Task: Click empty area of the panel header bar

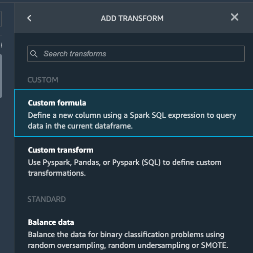Action: point(196,18)
